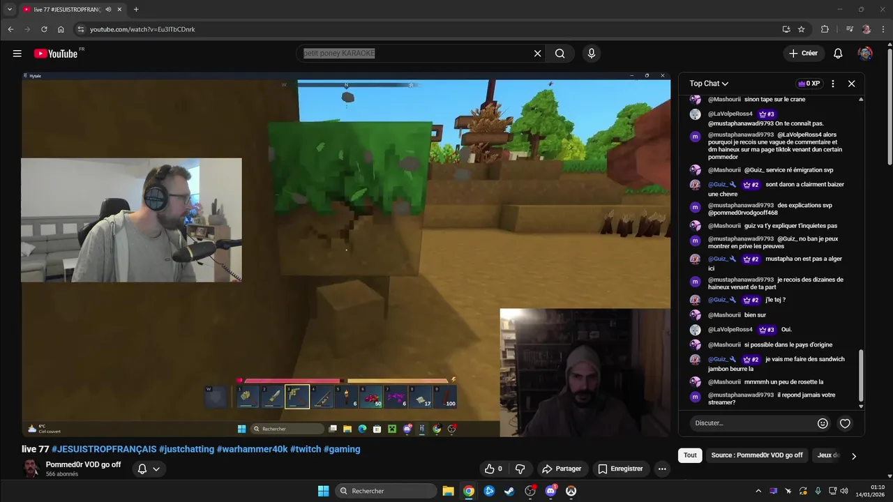893x502 pixels.
Task: Install app icon in address bar
Action: (x=786, y=29)
